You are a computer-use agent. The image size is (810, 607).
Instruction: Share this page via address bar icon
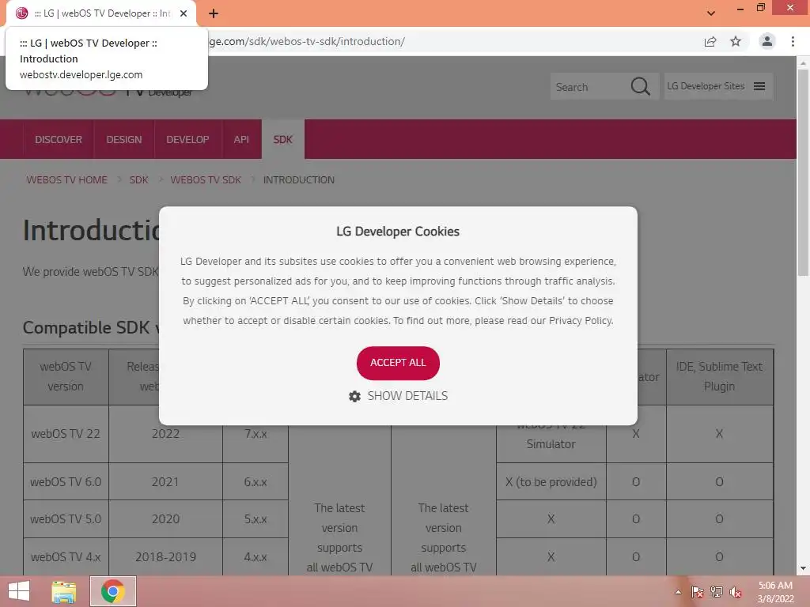coord(710,41)
